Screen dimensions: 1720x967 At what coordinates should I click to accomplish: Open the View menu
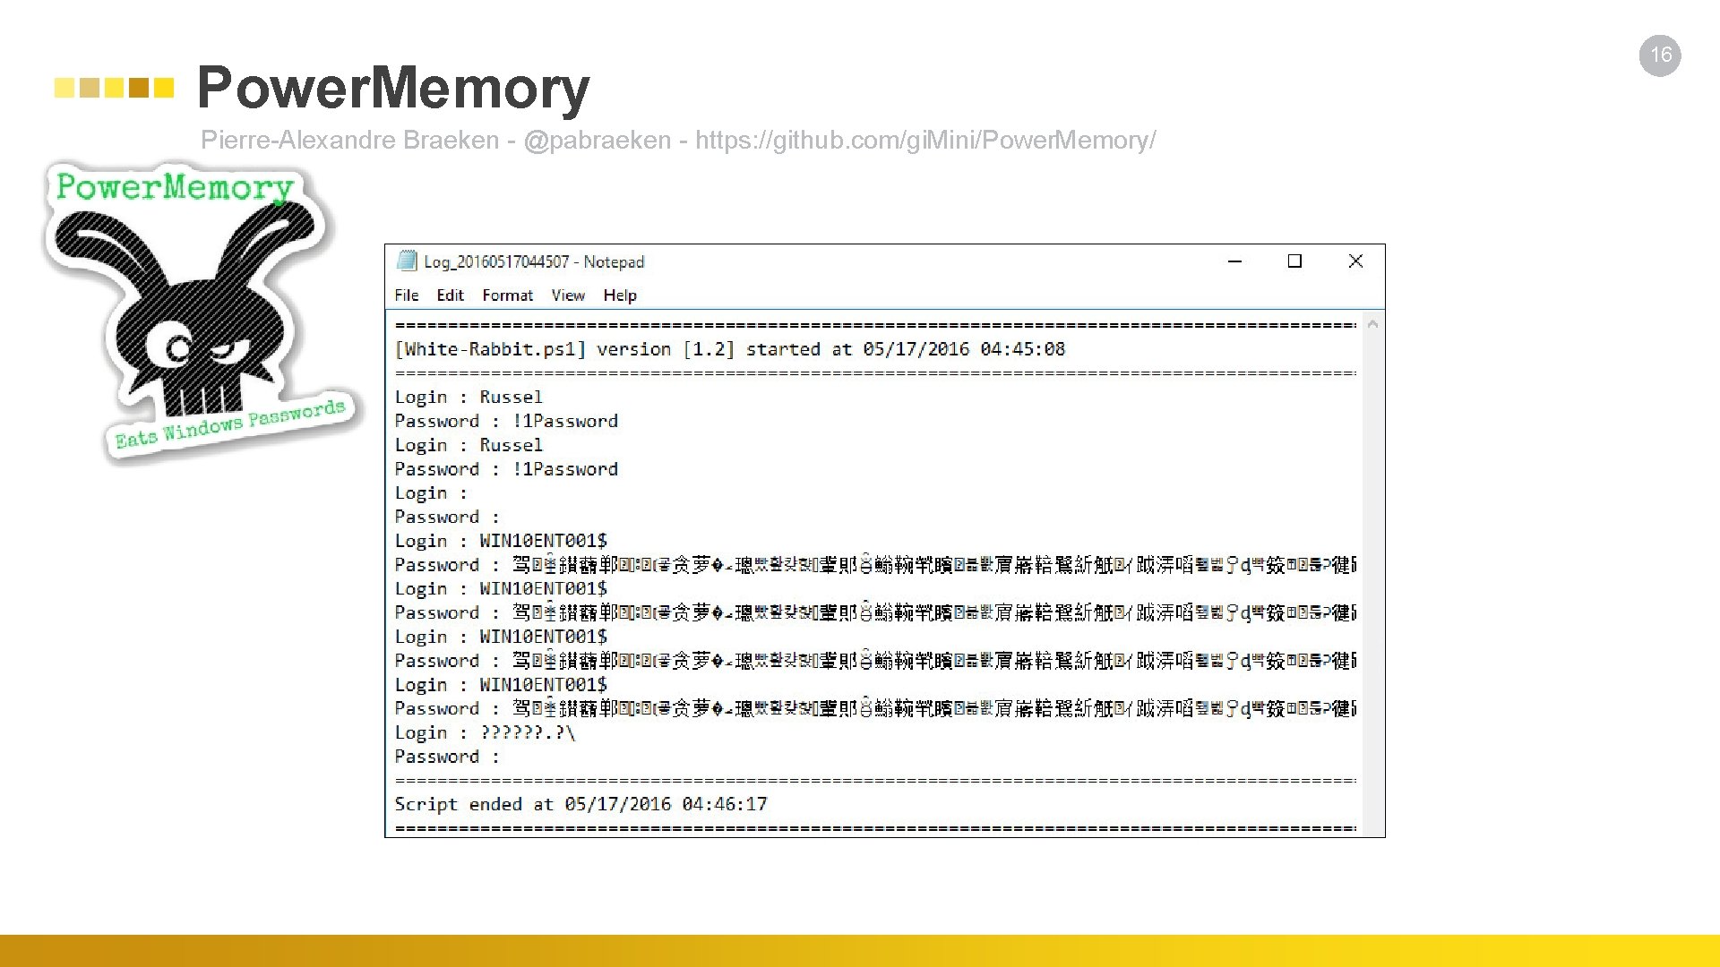(568, 295)
